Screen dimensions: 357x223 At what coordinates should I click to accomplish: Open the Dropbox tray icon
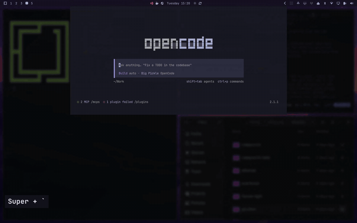(312, 3)
